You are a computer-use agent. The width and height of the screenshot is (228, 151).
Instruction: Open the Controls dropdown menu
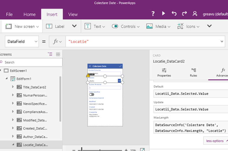126,26
